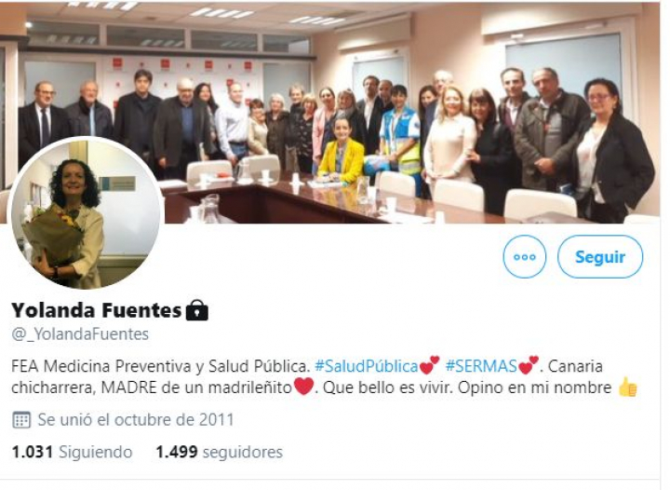Screen dimensions: 670x490
Task: View the 1.499 seguidores list
Action: pyautogui.click(x=220, y=452)
